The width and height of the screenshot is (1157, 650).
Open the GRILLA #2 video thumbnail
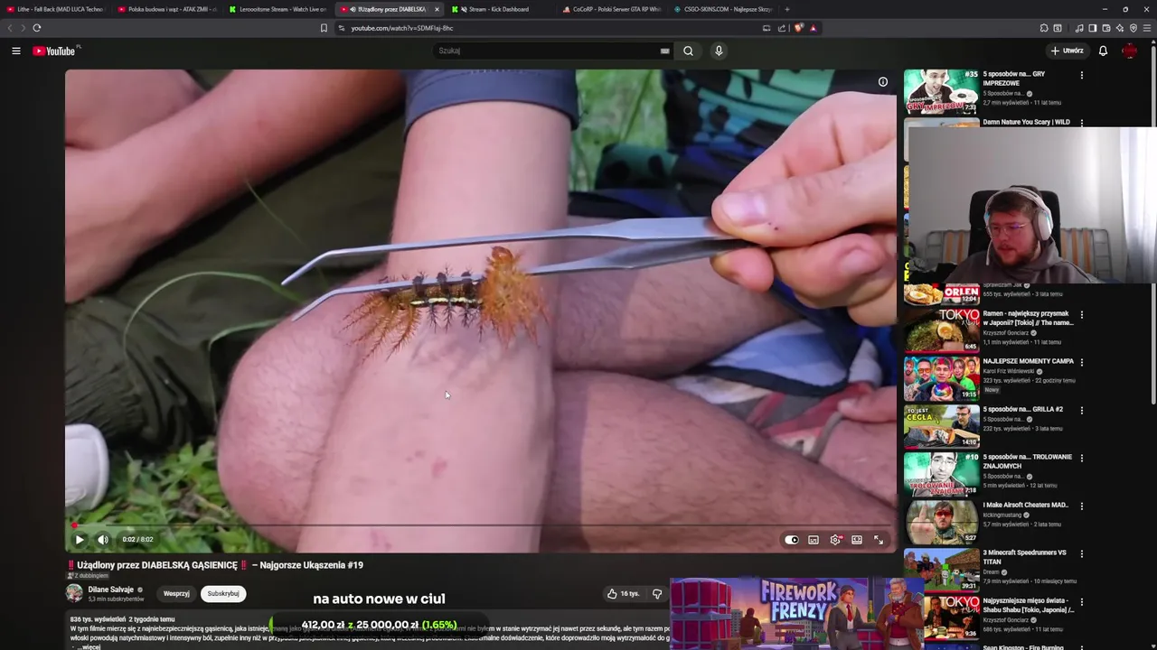[x=941, y=425]
